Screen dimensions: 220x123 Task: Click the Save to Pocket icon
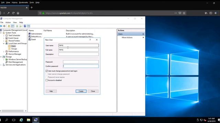tap(180, 13)
